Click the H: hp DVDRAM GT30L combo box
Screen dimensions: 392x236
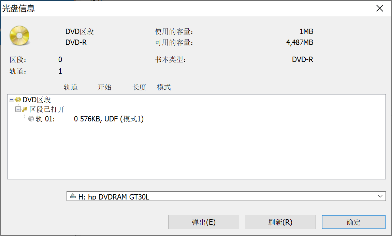(226, 196)
